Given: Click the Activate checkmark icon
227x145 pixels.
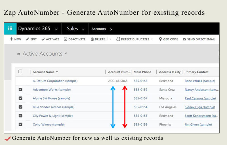Looking at the screenshot, I should tap(43, 39).
